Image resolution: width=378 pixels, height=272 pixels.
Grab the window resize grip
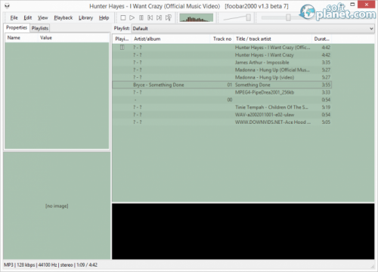point(373,267)
